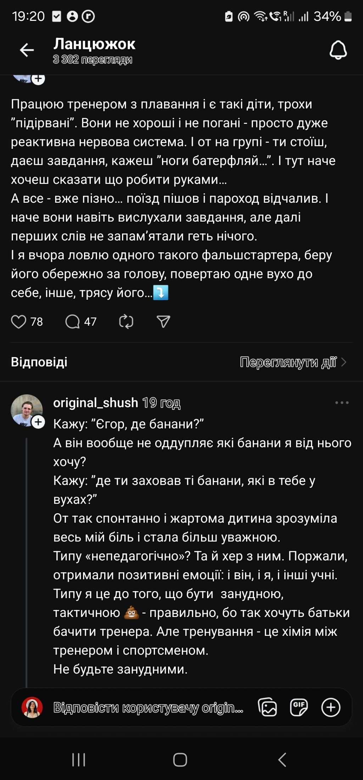Share post with paper plane icon

(163, 322)
